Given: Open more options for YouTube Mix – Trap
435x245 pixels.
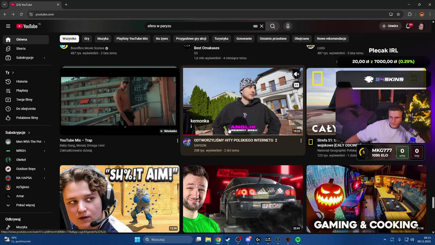Looking at the screenshot, I should click(x=177, y=141).
